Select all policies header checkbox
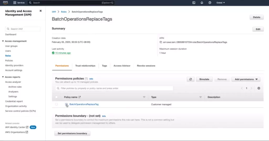The height and width of the screenshot is (141, 269). pos(56,97)
